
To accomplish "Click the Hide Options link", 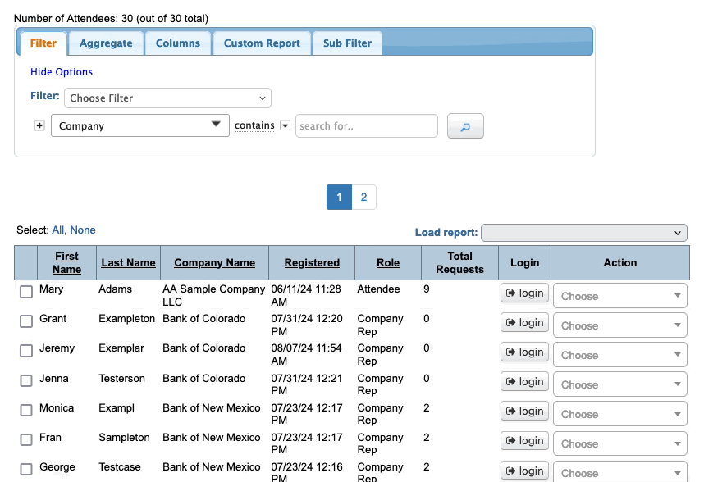I will coord(62,72).
